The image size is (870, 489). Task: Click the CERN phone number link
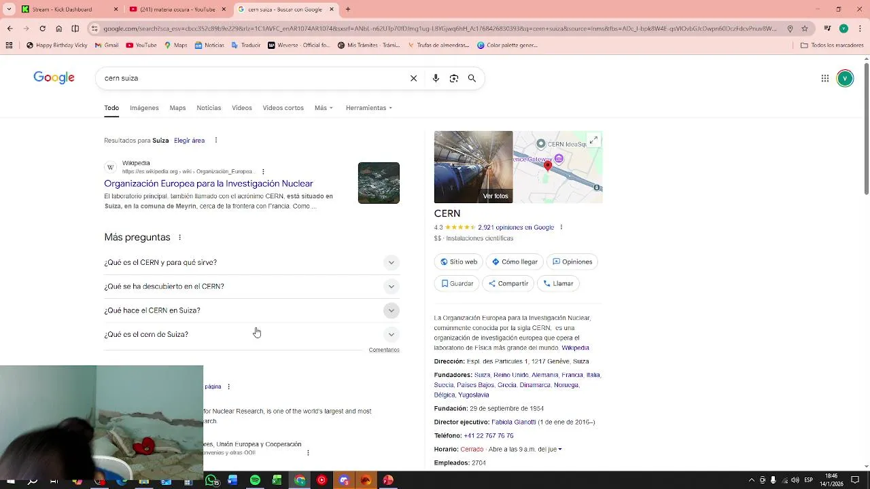pos(489,436)
